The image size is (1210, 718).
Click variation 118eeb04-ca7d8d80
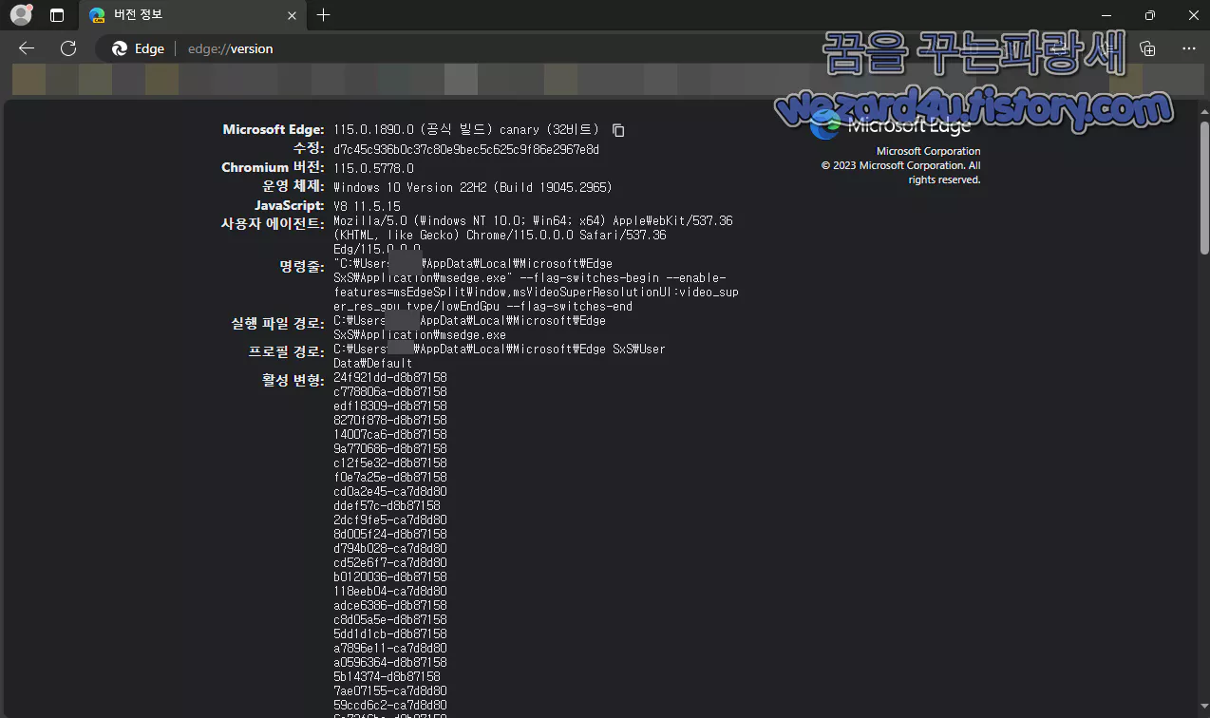pos(390,591)
